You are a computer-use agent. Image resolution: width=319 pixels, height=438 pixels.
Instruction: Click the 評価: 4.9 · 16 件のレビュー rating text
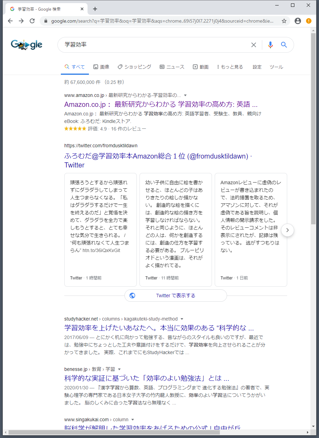[x=117, y=129]
